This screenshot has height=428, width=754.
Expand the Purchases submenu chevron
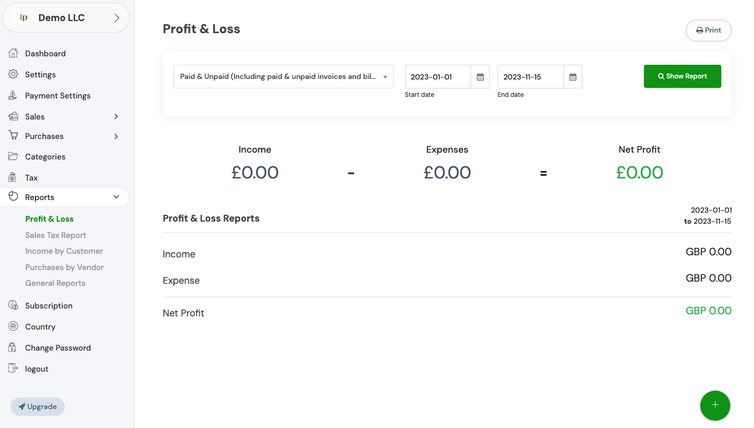(x=116, y=136)
